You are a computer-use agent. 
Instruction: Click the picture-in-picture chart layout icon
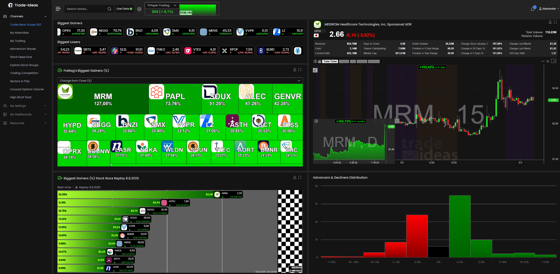coord(554,61)
